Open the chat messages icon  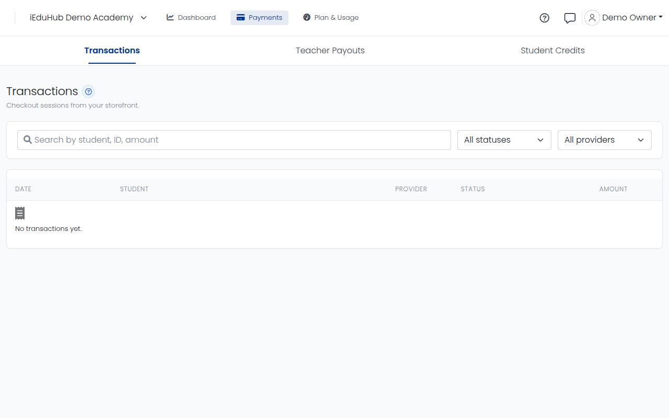[570, 18]
